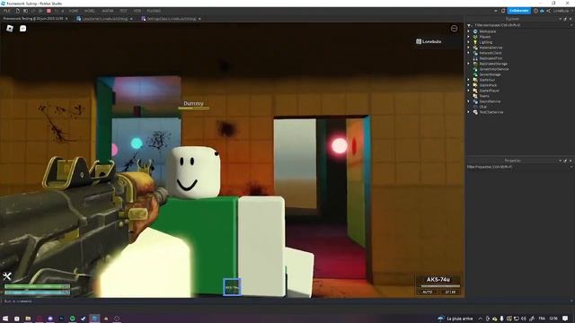Expand the StarterPack tree node

(x=469, y=85)
